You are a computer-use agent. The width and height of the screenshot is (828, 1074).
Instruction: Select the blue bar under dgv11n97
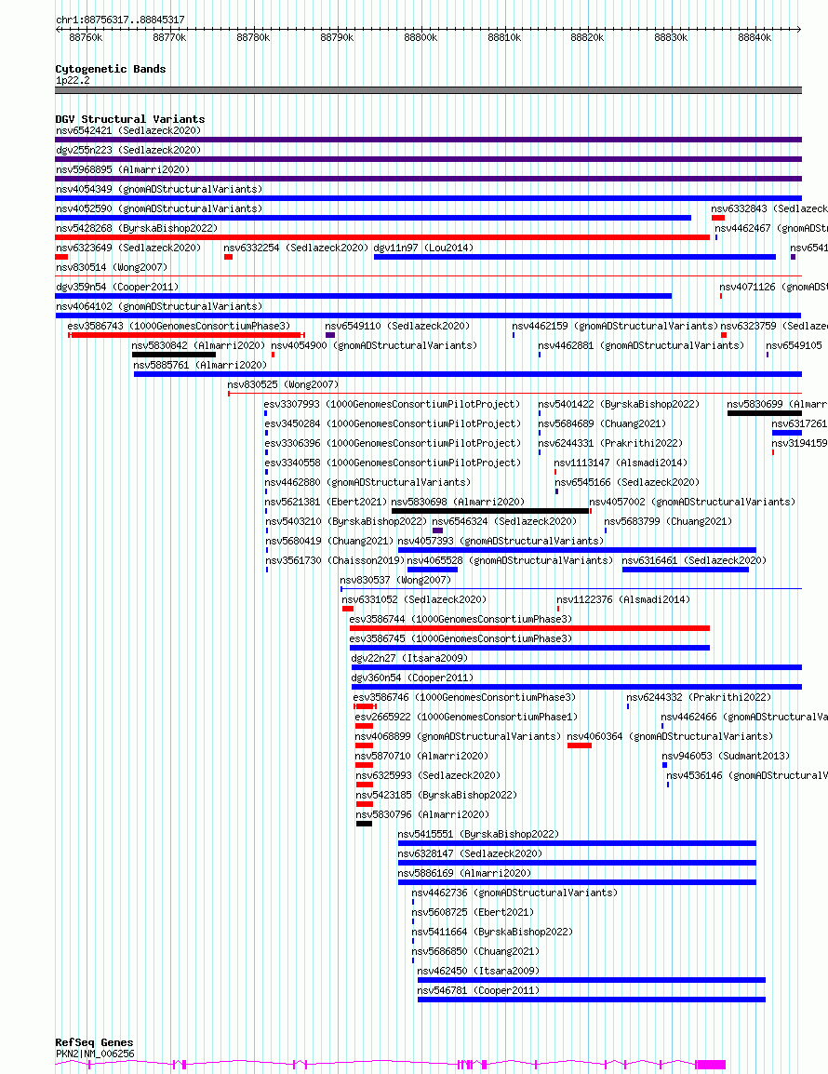click(575, 257)
